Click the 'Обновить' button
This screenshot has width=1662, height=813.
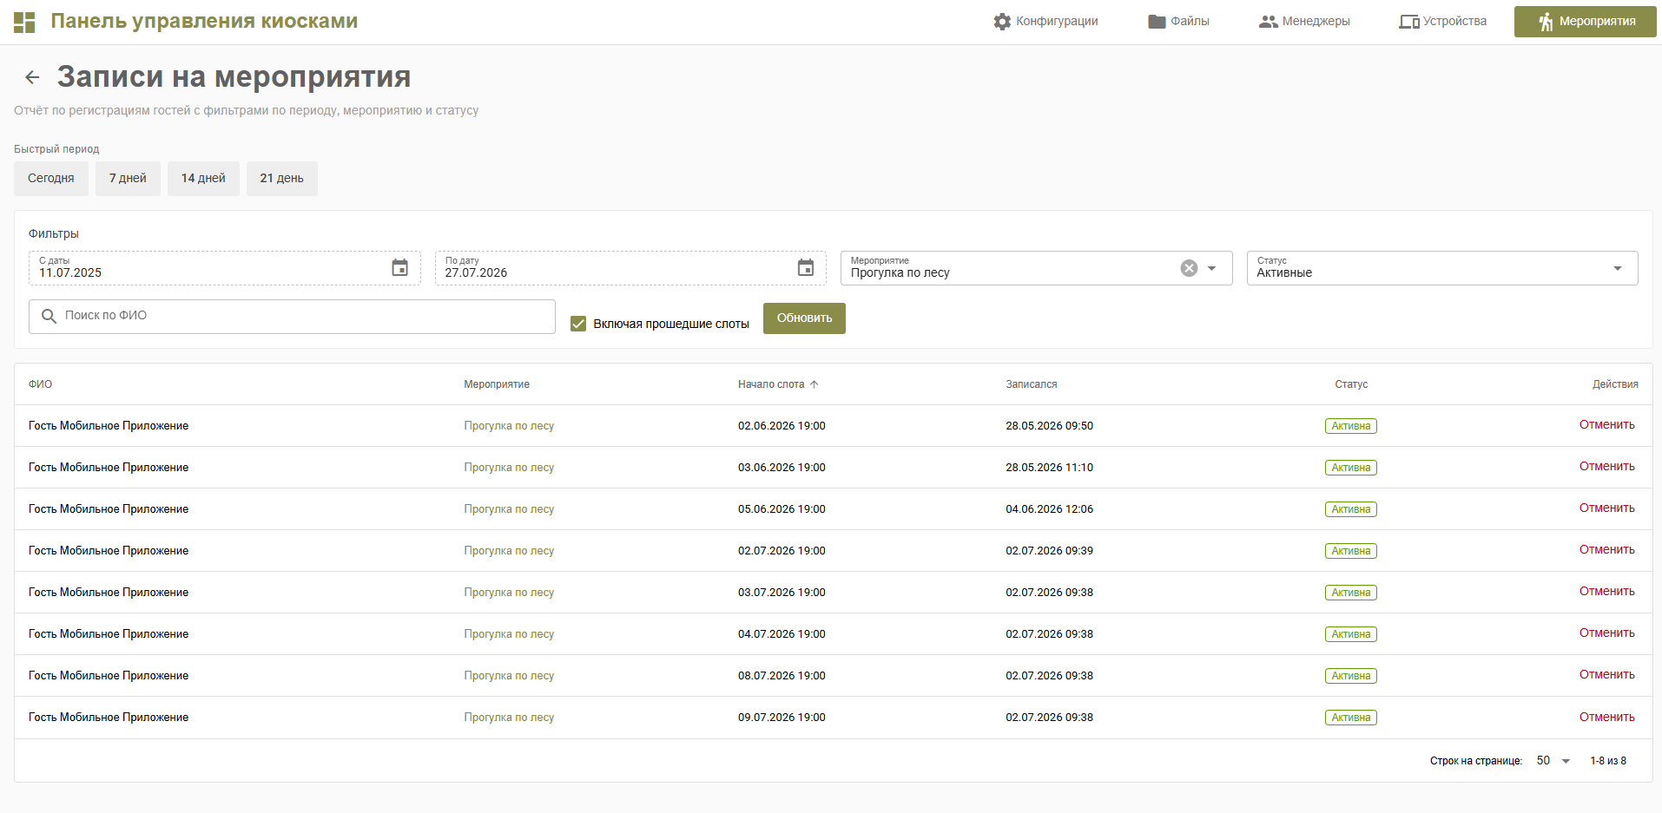coord(804,318)
